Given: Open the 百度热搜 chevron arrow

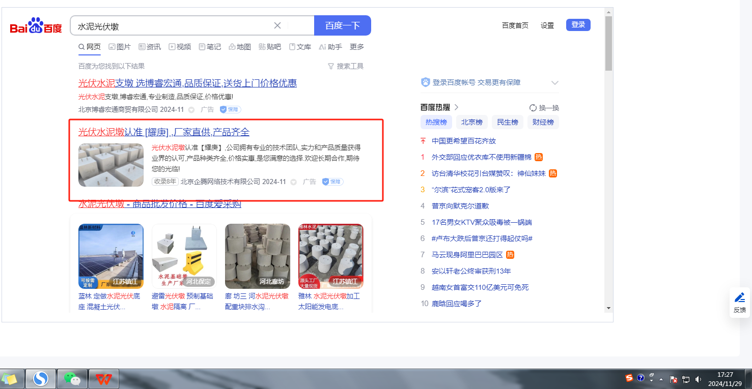Looking at the screenshot, I should click(x=457, y=107).
